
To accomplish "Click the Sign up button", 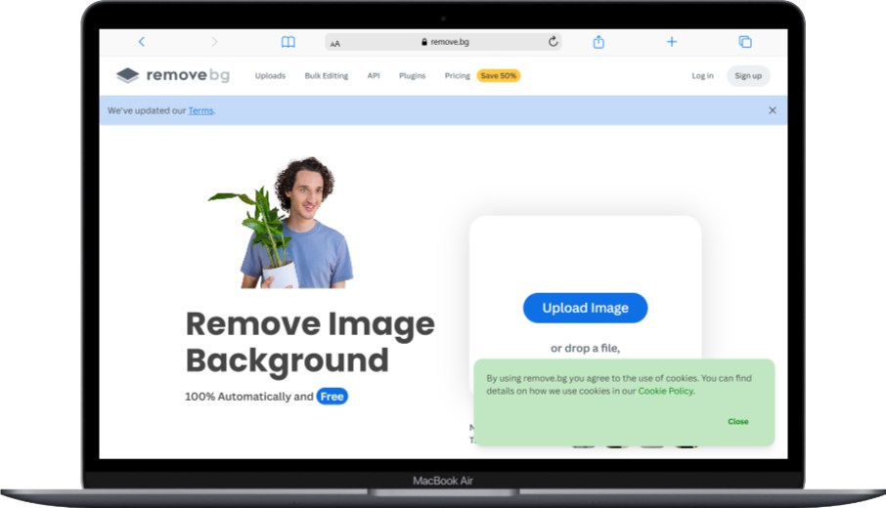I will point(748,75).
